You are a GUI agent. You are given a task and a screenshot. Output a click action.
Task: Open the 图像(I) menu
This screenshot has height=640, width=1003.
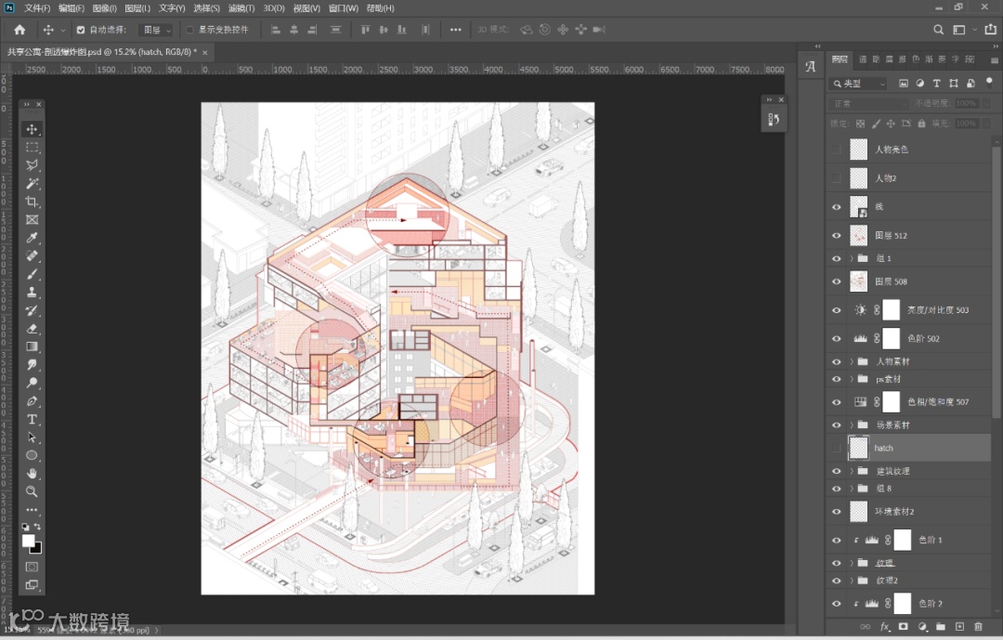click(104, 8)
